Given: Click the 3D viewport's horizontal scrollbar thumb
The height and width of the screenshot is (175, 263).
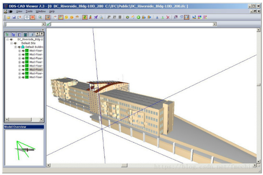Looking at the screenshot, I should click(x=124, y=165).
